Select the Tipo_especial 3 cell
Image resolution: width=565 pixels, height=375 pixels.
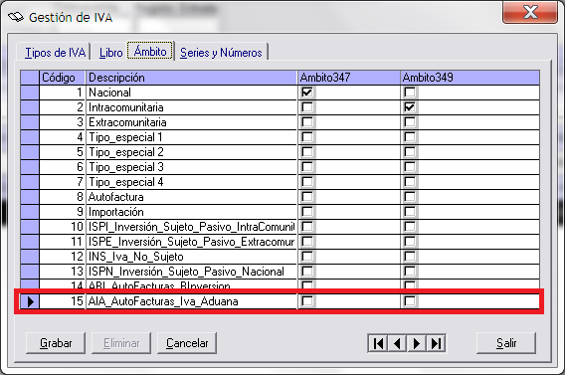pos(191,167)
